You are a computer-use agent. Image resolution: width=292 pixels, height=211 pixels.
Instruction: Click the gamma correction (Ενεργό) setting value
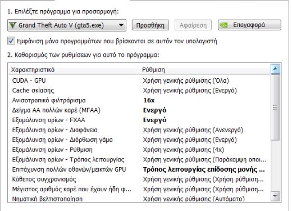click(x=190, y=140)
